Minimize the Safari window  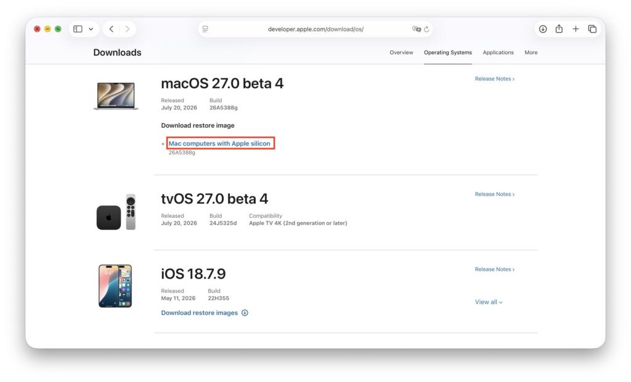pyautogui.click(x=47, y=29)
